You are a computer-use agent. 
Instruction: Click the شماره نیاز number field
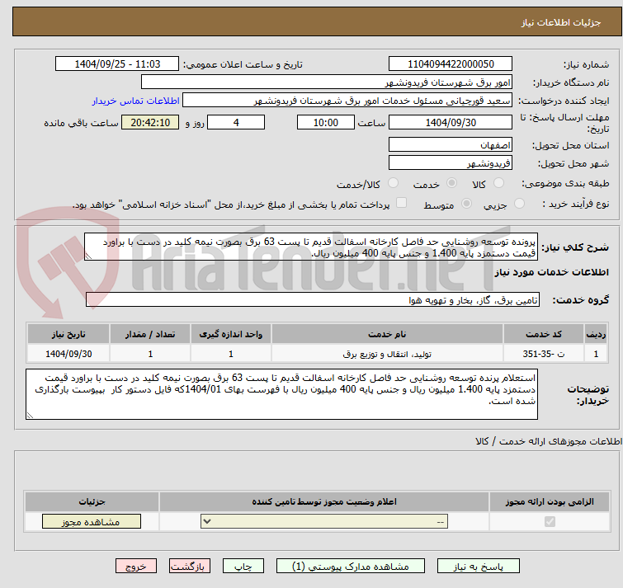click(451, 64)
